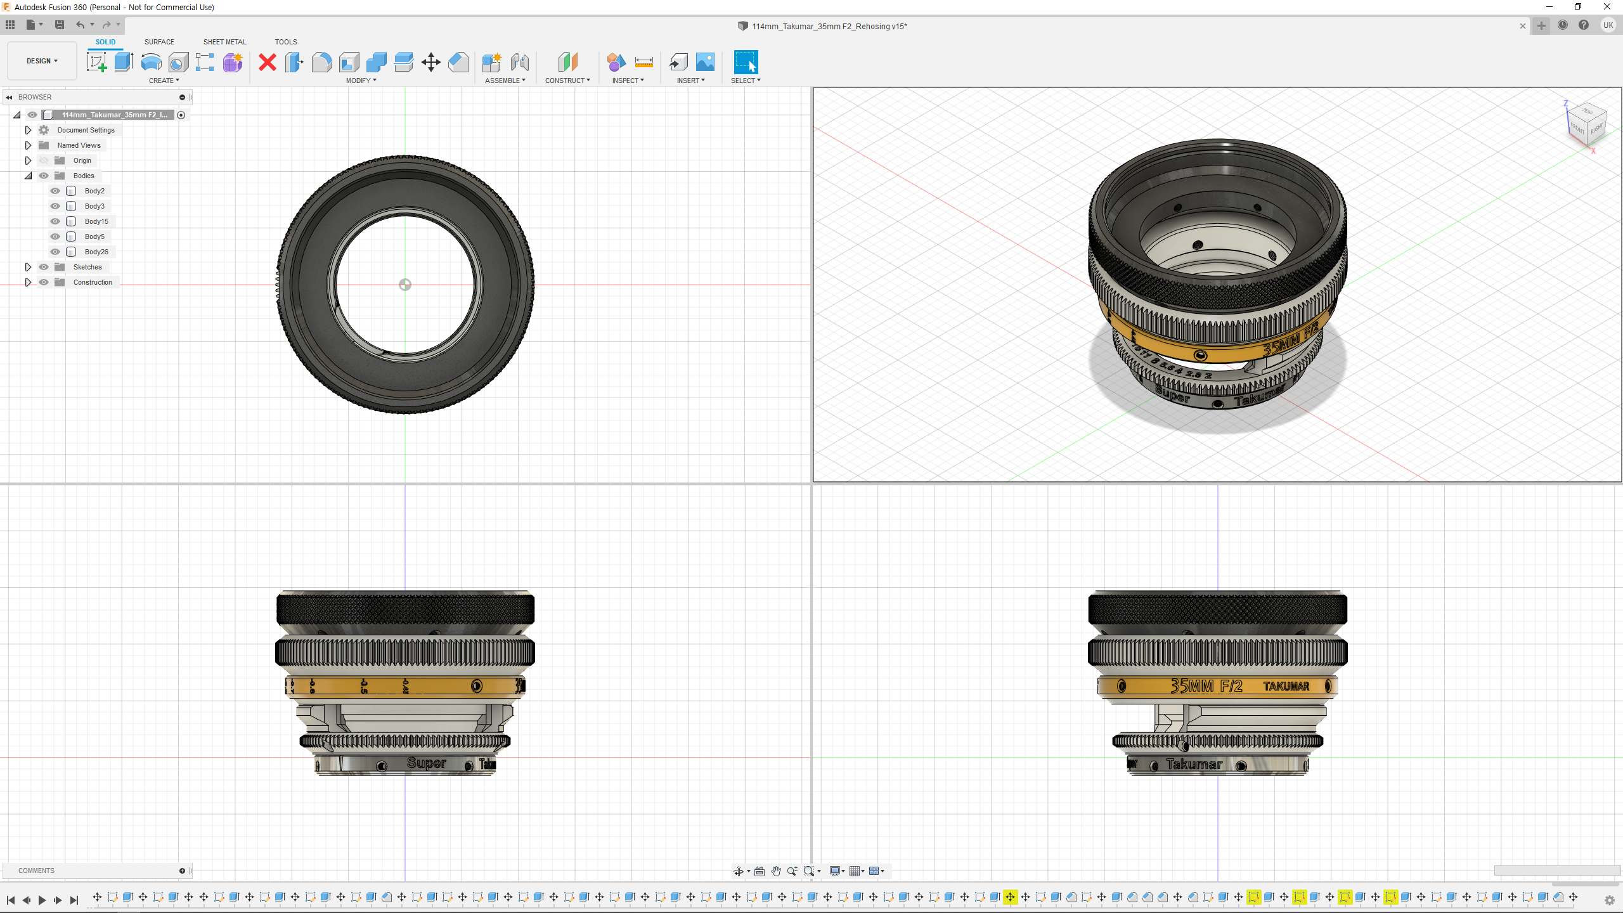Open the SHEET METAL tab

click(224, 42)
